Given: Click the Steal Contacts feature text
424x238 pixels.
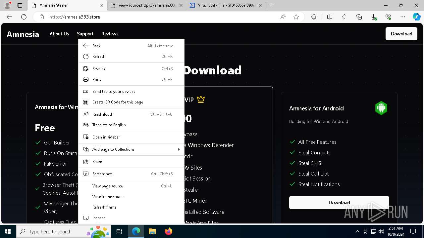Looking at the screenshot, I should pyautogui.click(x=314, y=152).
